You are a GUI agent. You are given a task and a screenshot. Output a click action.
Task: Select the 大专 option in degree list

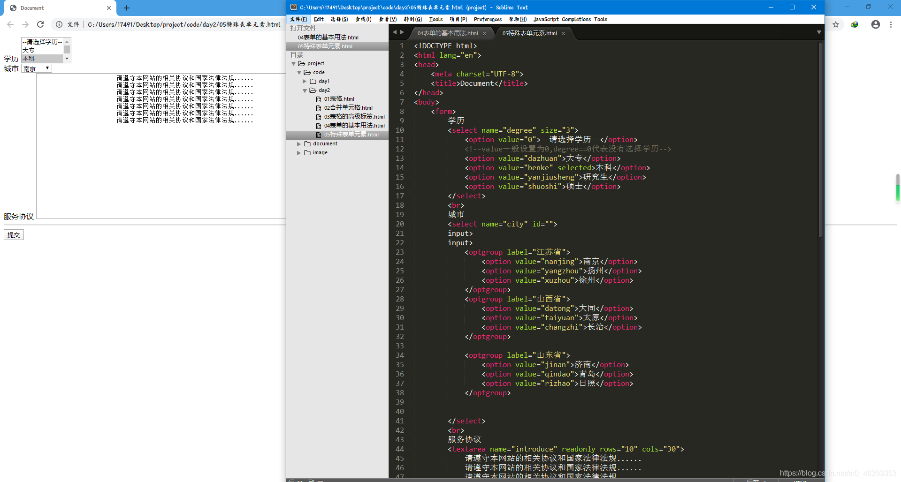[42, 50]
